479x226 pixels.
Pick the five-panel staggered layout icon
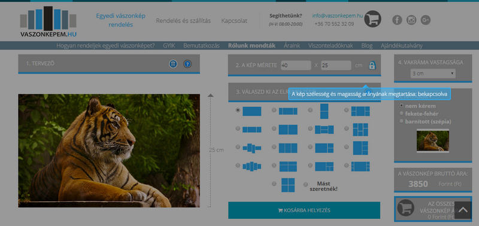(252, 166)
